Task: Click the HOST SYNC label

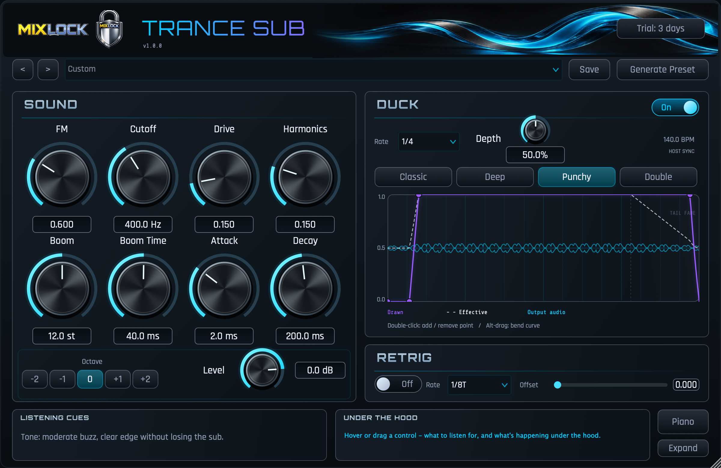Action: [682, 151]
